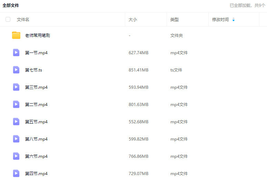This screenshot has width=267, height=183.
Task: Click the 全部文件 breadcrumb title
Action: pos(11,6)
